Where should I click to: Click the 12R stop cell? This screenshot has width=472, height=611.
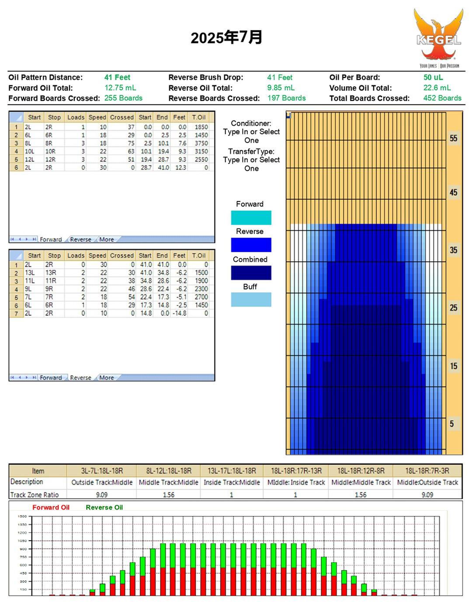54,160
